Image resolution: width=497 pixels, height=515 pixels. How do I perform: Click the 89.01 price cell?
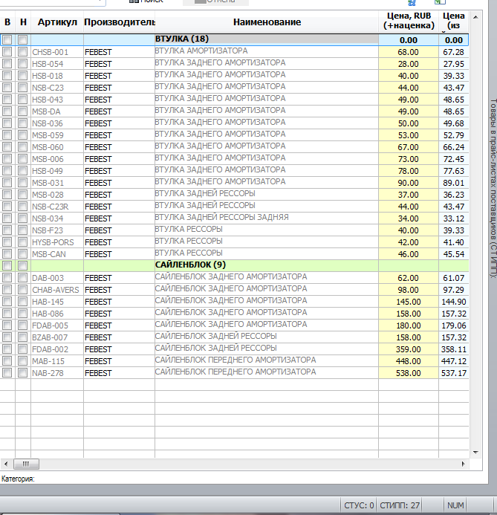(454, 183)
